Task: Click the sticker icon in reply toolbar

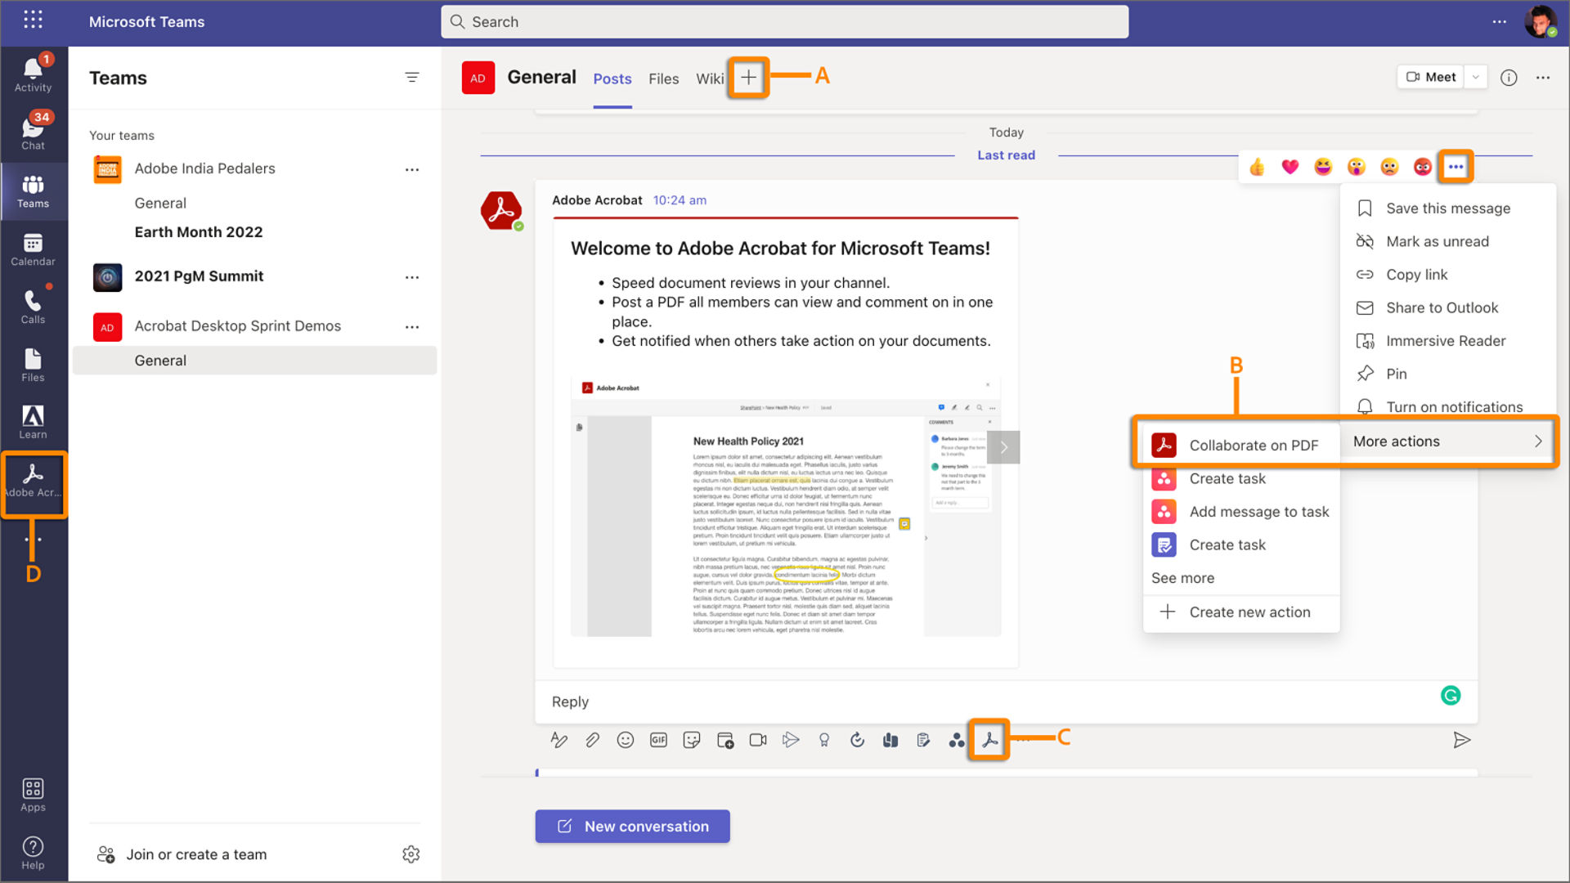Action: coord(691,740)
